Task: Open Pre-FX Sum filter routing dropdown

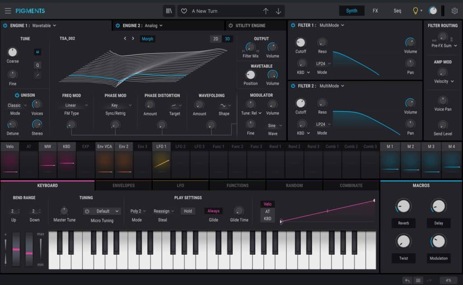Action: [444, 46]
